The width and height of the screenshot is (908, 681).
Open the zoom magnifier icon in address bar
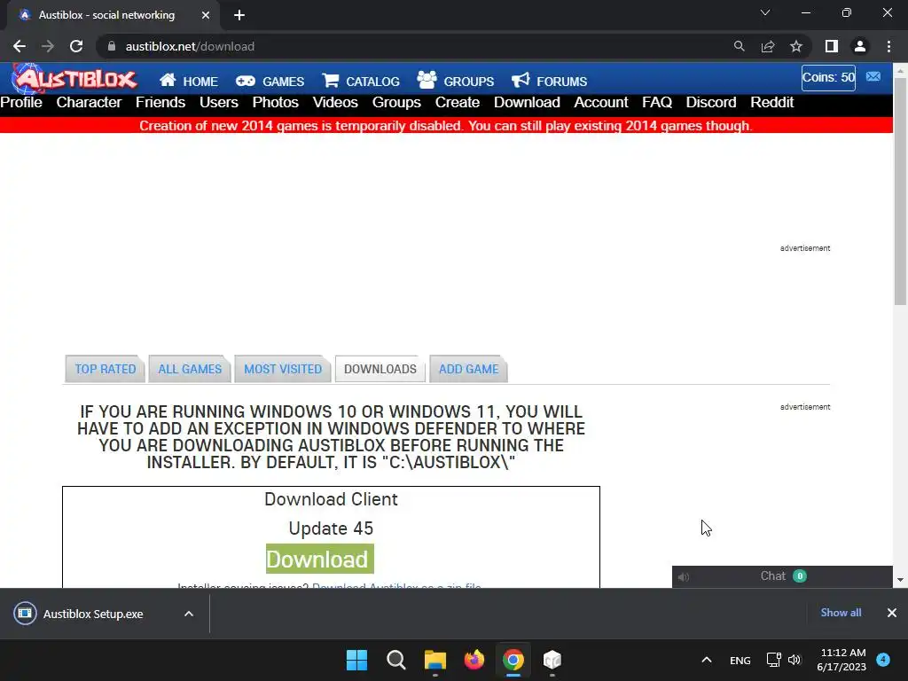[x=739, y=46]
